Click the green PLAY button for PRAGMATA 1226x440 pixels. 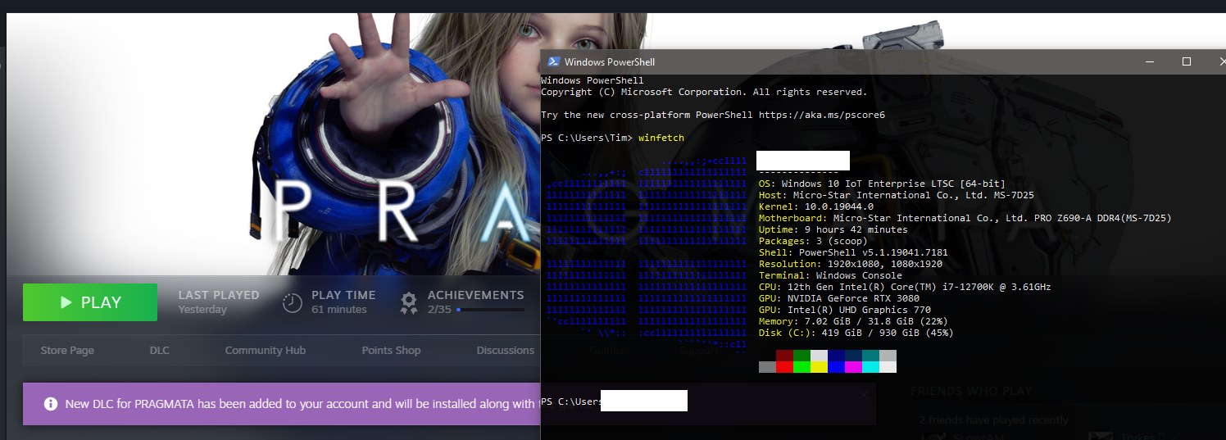(90, 302)
